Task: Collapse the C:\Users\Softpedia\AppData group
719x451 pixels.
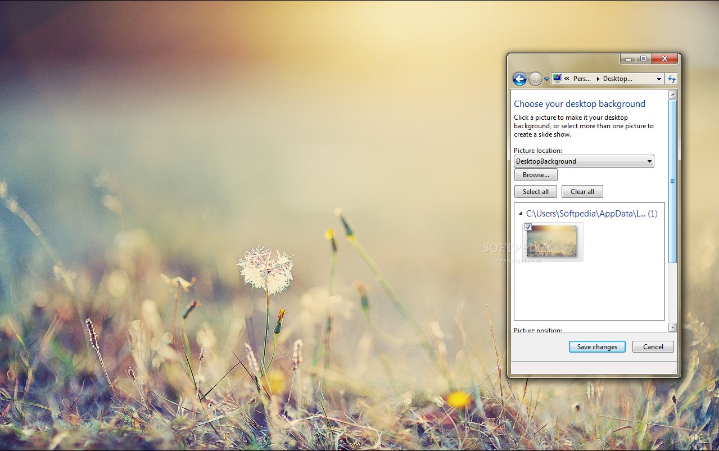Action: 521,214
